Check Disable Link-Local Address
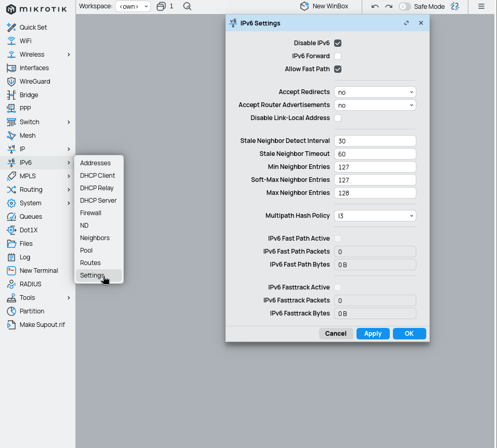The height and width of the screenshot is (448, 497). (338, 118)
